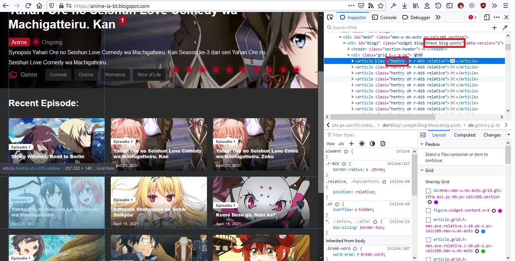
Task: Show the Downloads panel
Action: pyautogui.click(x=405, y=6)
